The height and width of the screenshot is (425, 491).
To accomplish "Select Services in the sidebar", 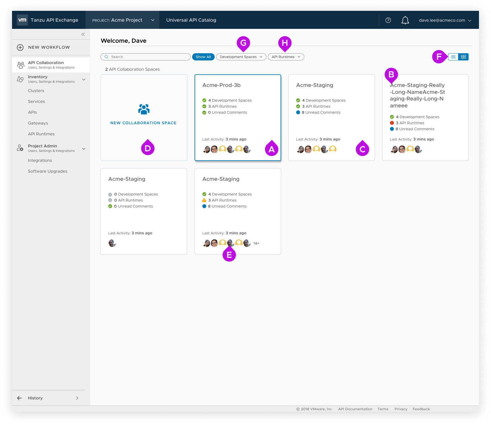I will coord(36,101).
